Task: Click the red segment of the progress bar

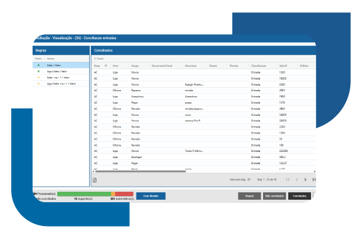Action: pyautogui.click(x=124, y=194)
